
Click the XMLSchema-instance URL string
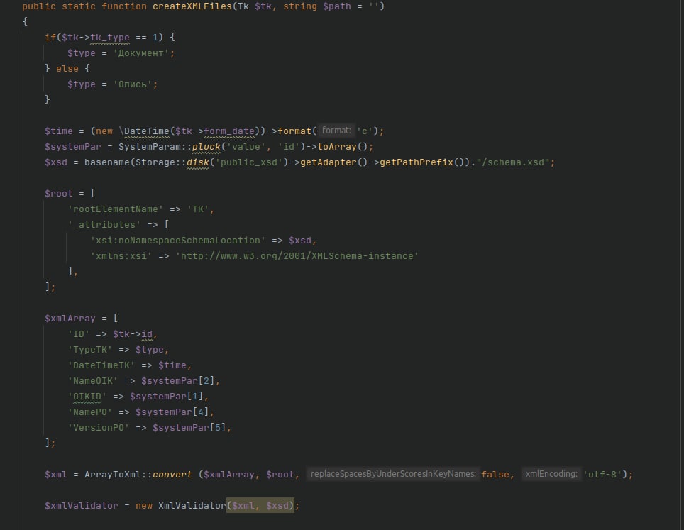(297, 256)
